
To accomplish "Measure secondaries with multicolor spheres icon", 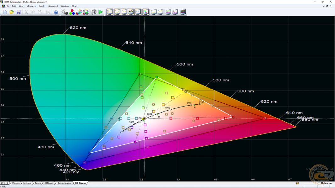I will (x=79, y=12).
